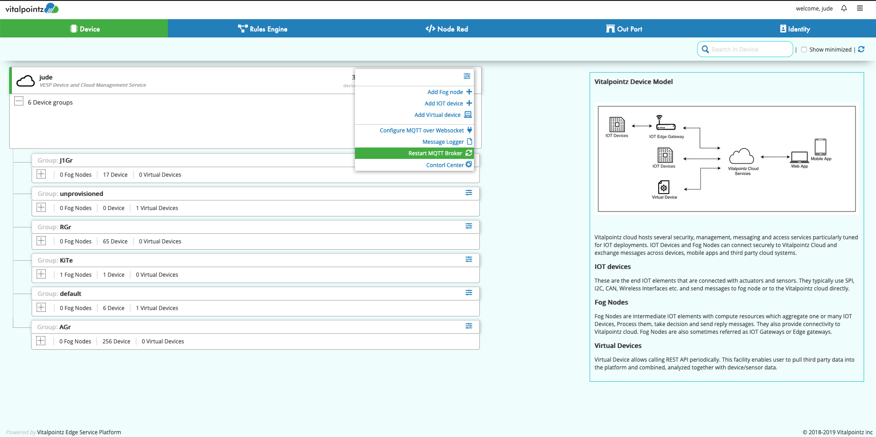Click the jude cloud icon
876x437 pixels.
(x=26, y=81)
